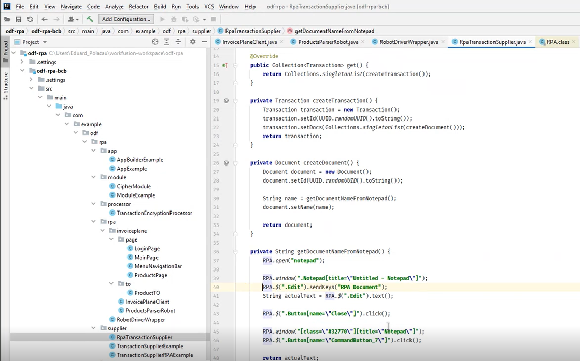Select LoginPage class in tree
This screenshot has height=361, width=580.
pos(147,248)
